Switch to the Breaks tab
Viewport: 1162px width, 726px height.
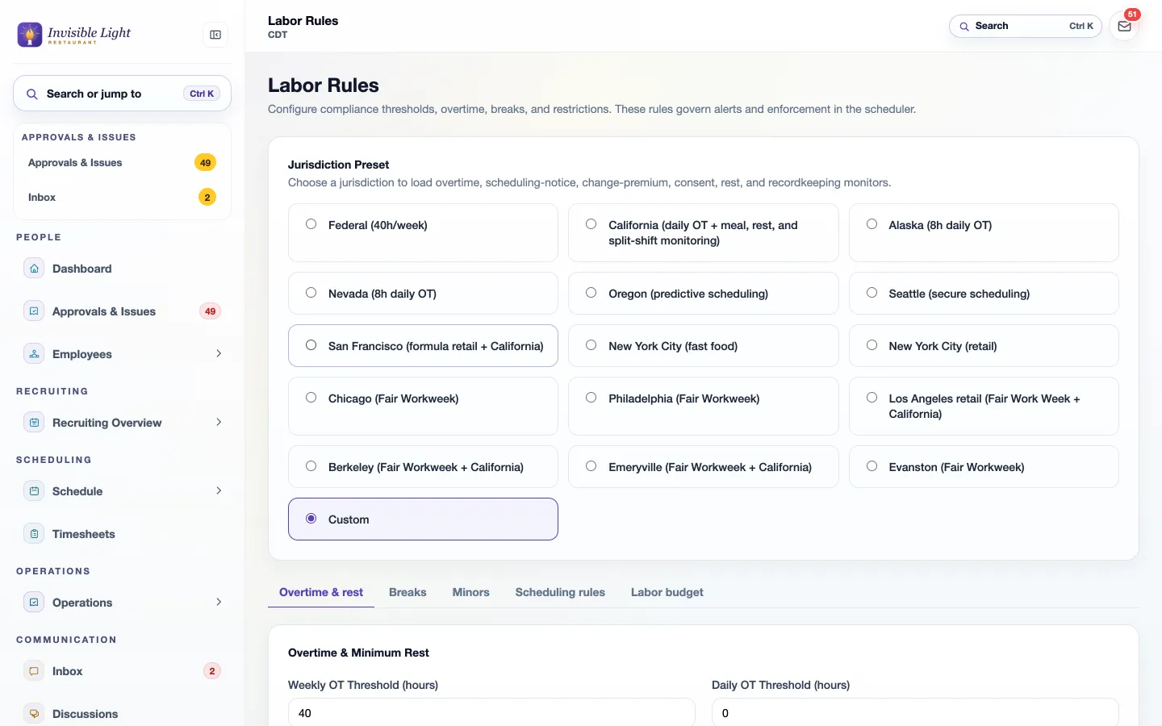408,592
